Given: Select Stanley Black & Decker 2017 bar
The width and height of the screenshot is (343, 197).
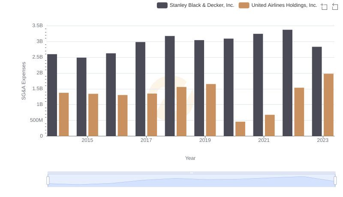Looking at the screenshot, I should pyautogui.click(x=140, y=89).
